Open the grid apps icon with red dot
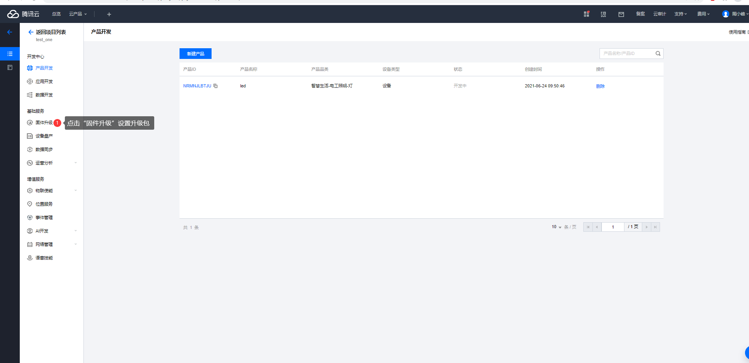This screenshot has height=363, width=749. (586, 14)
